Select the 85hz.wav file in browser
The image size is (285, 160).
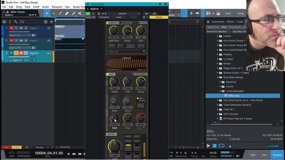(243, 96)
